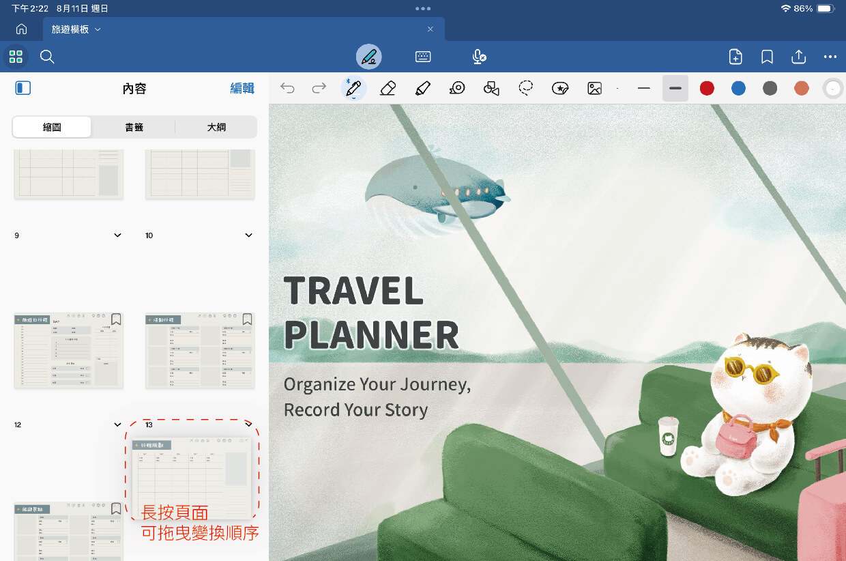The image size is (846, 561).
Task: Select the Image insert tool
Action: coord(595,88)
